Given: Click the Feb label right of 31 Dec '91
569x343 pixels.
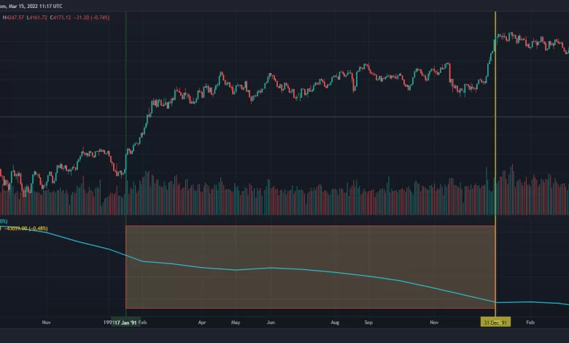Looking at the screenshot, I should pyautogui.click(x=531, y=321).
